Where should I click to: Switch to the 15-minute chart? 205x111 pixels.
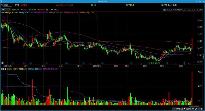[x=194, y=10]
